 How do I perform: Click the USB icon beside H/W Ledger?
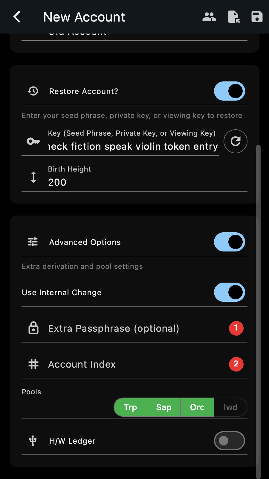pos(33,441)
